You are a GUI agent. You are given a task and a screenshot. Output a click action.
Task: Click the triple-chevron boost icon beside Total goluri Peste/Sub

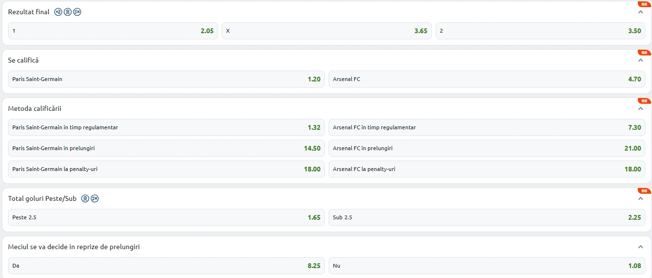(x=85, y=198)
